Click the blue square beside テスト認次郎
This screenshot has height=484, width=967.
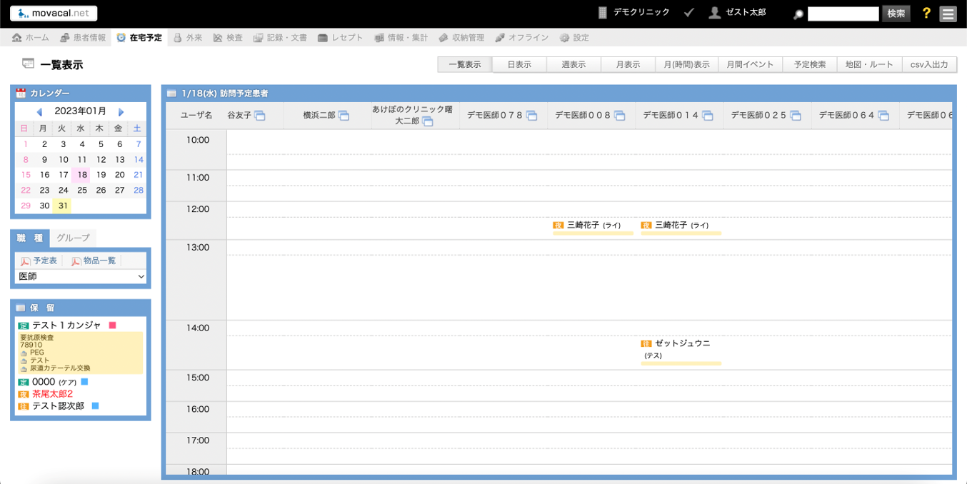95,406
